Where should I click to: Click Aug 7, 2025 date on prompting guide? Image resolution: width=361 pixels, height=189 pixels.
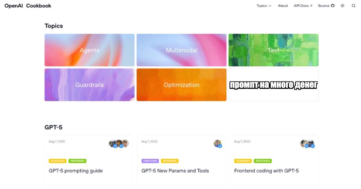tap(57, 142)
